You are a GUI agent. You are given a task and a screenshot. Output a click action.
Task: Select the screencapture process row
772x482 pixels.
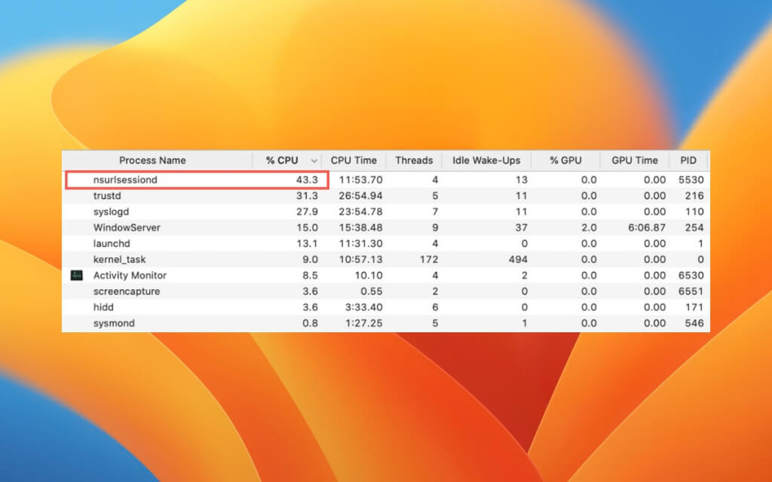(x=385, y=291)
